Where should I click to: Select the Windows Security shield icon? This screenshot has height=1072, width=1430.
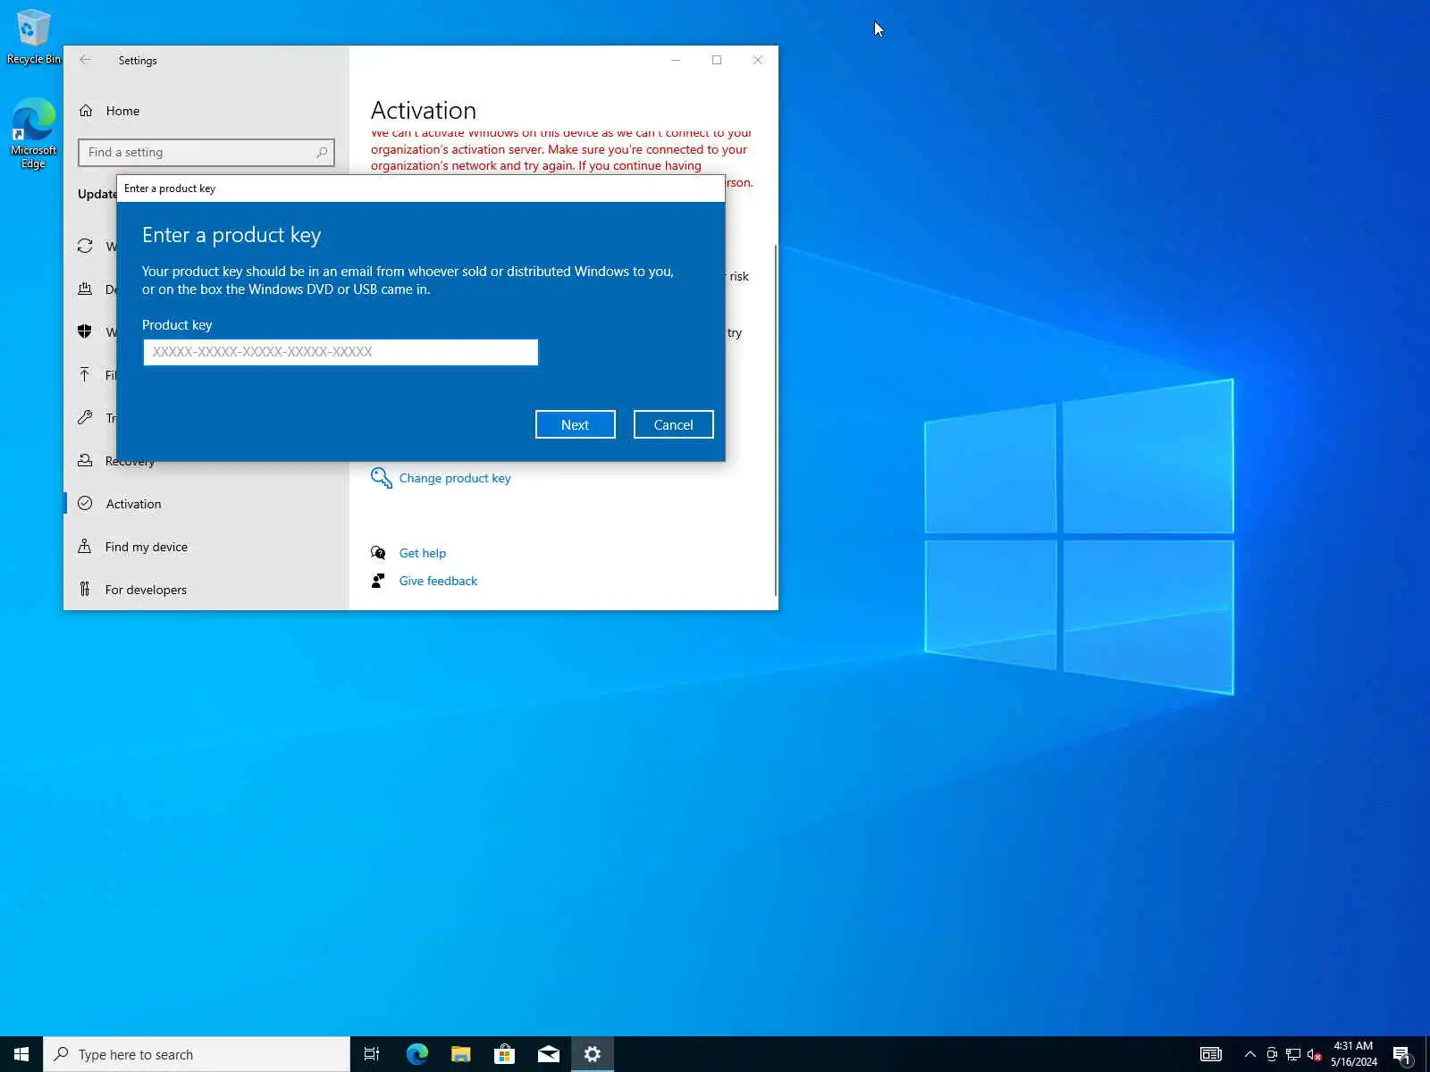85,331
